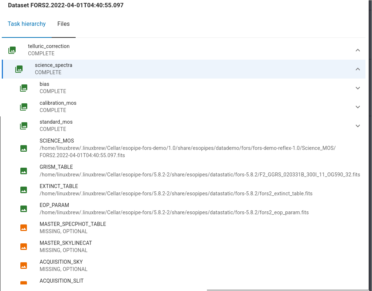This screenshot has width=372, height=291.
Task: Click the fors2_eop_param.fits path
Action: coord(174,212)
